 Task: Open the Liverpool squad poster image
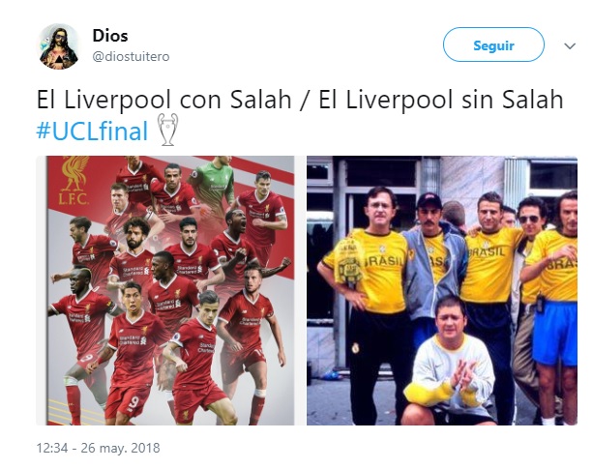(165, 290)
